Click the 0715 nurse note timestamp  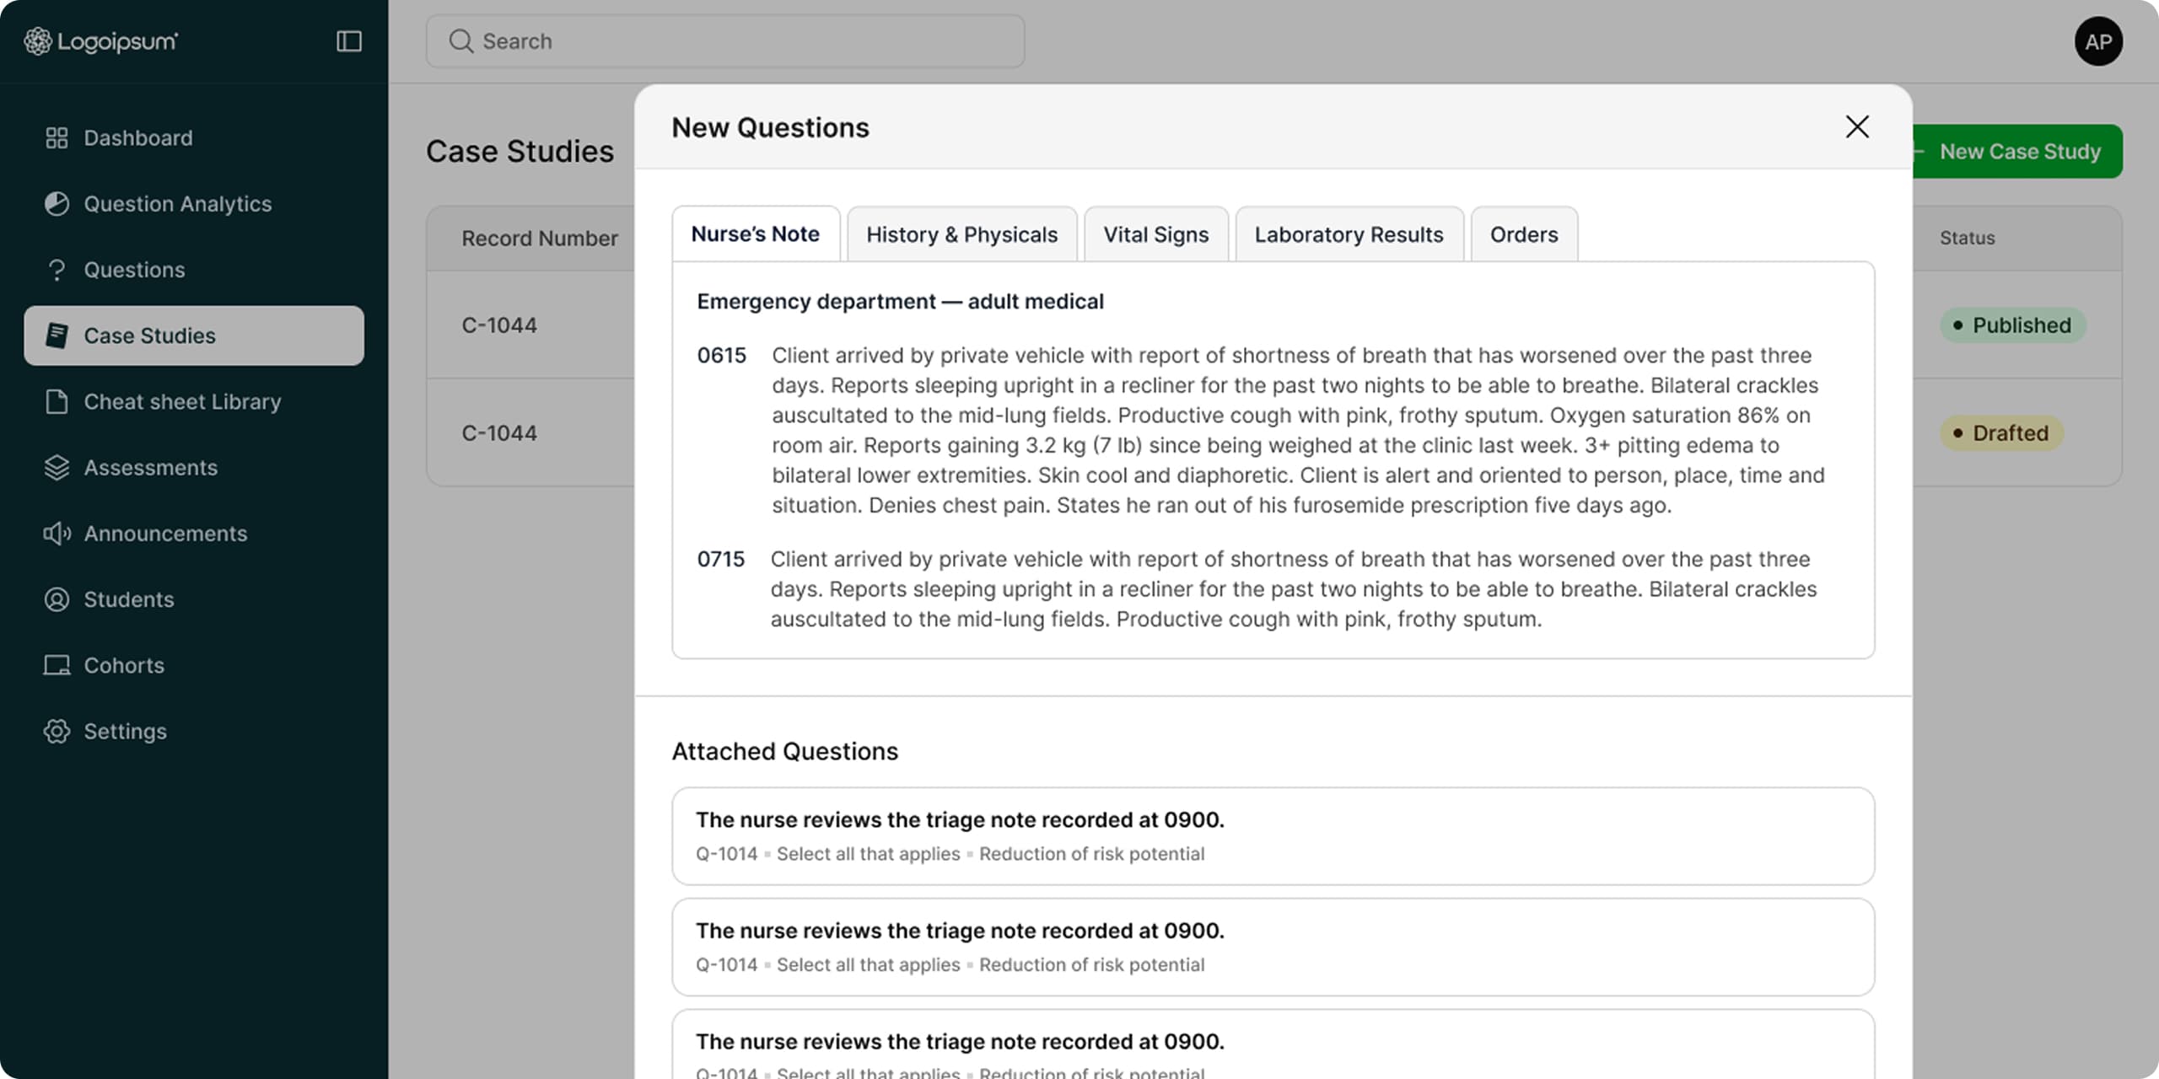point(721,560)
